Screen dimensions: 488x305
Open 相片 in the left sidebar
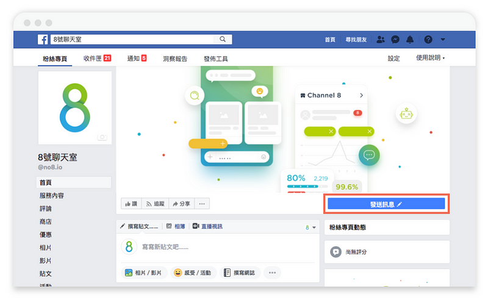45,248
